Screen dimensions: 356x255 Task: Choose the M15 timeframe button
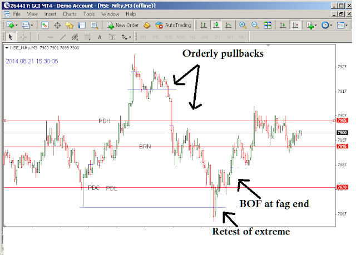[x=168, y=37]
